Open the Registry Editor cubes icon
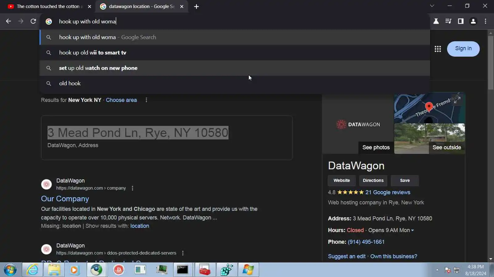 tap(227, 270)
